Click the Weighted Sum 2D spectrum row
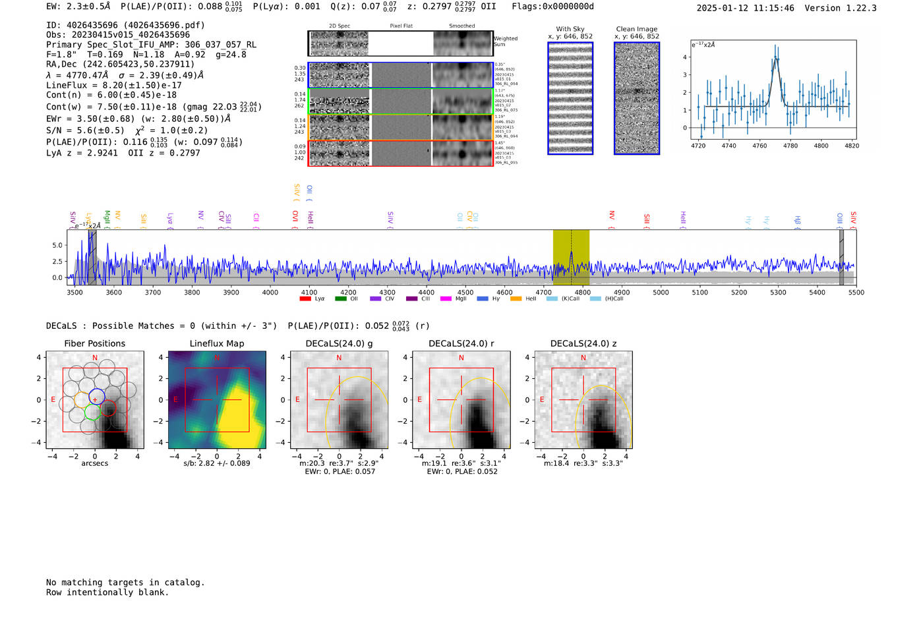Screen dimensions: 923x628 [x=400, y=43]
